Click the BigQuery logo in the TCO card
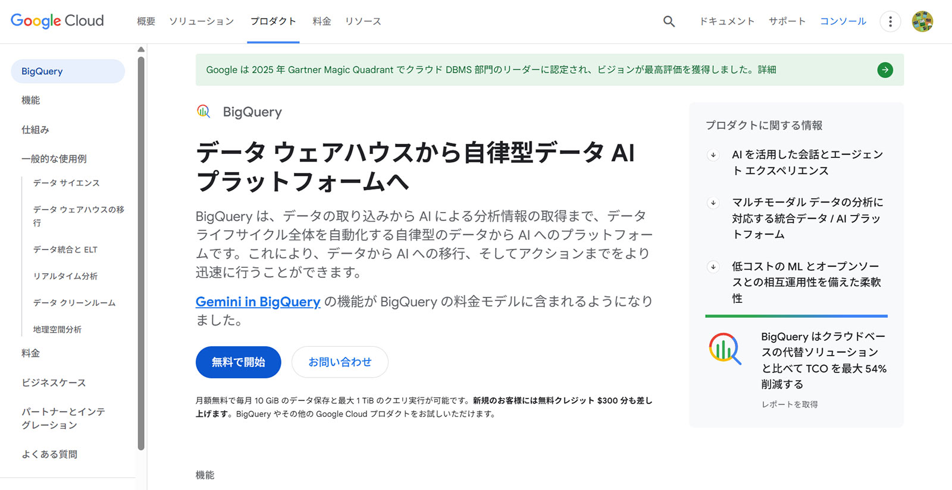952x490 pixels. coord(725,349)
